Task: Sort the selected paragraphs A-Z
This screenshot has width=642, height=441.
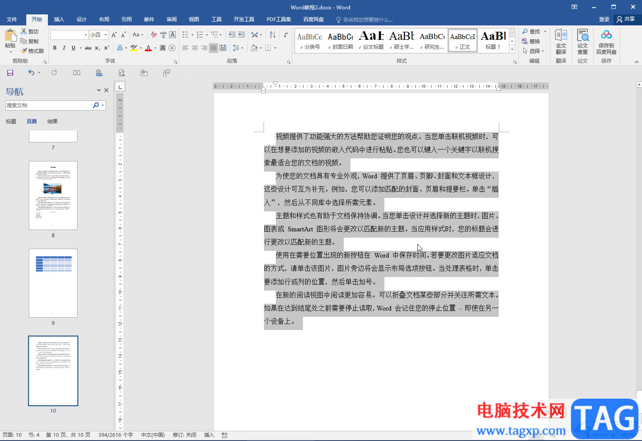Action: click(x=272, y=35)
